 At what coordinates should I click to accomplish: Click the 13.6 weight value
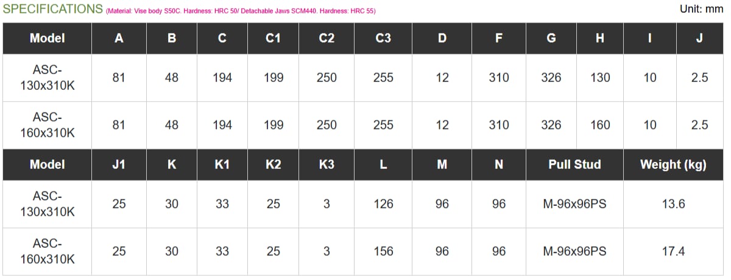point(673,204)
